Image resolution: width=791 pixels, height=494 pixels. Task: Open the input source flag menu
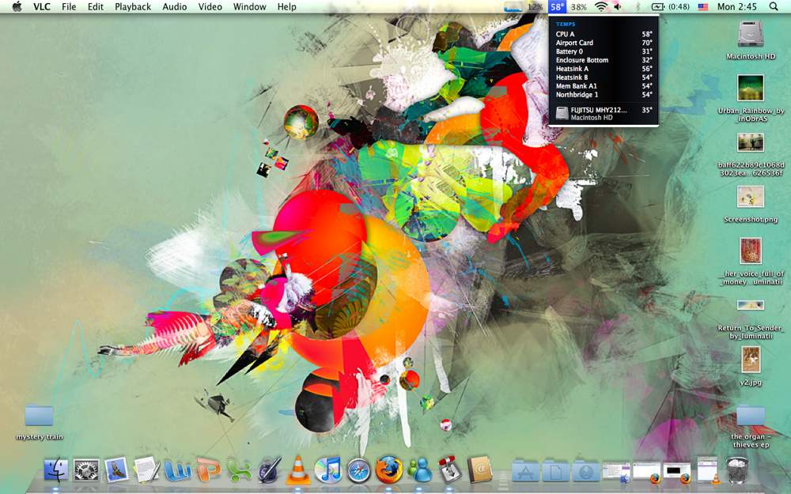703,6
